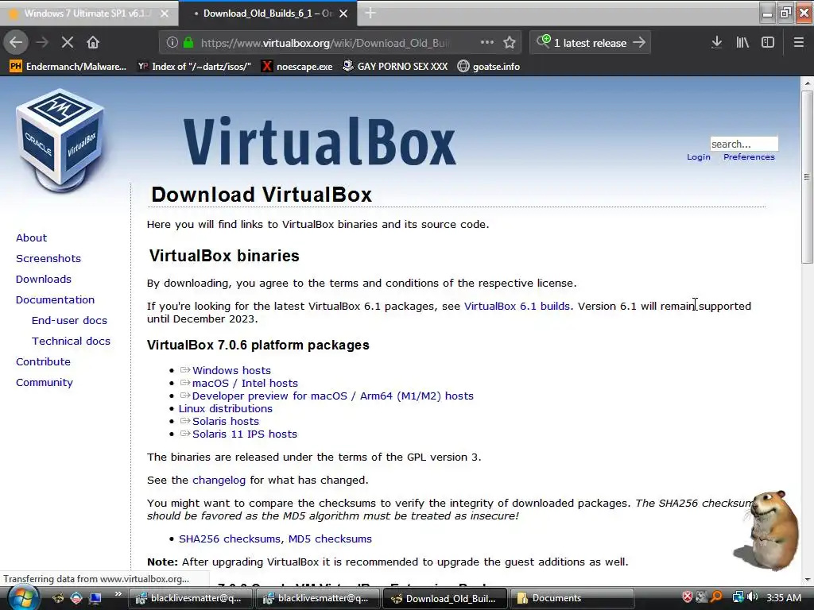Go to Contribute in the sidebar
This screenshot has width=814, height=610.
[x=43, y=361]
